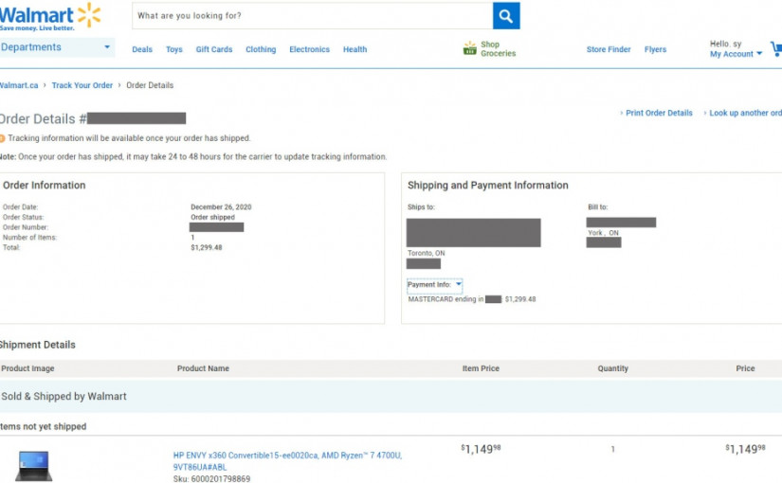
Task: Type in the 'What are you looking for?' search box
Action: (x=311, y=16)
